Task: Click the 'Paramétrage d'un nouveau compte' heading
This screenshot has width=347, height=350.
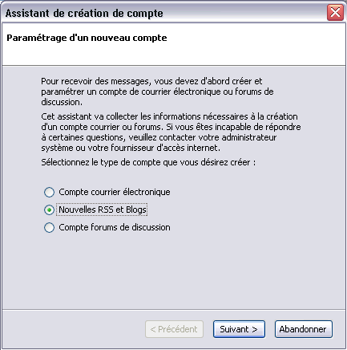Action: [87, 38]
